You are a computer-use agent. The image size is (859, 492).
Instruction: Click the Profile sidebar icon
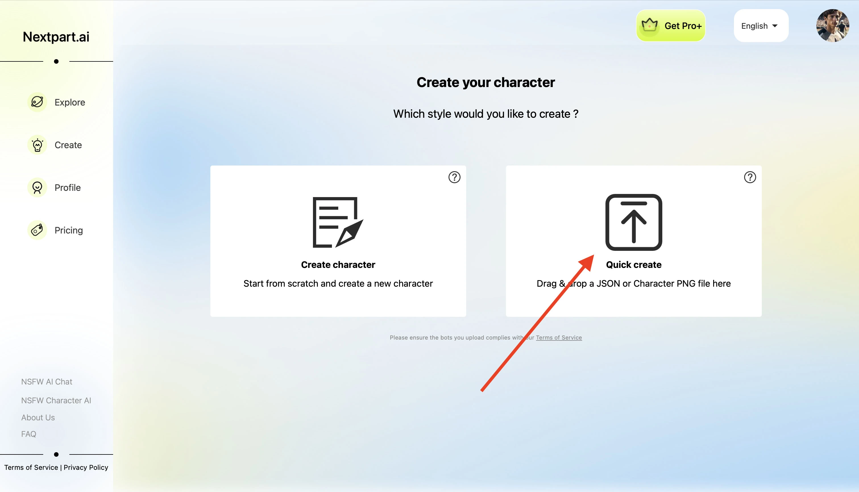click(37, 187)
